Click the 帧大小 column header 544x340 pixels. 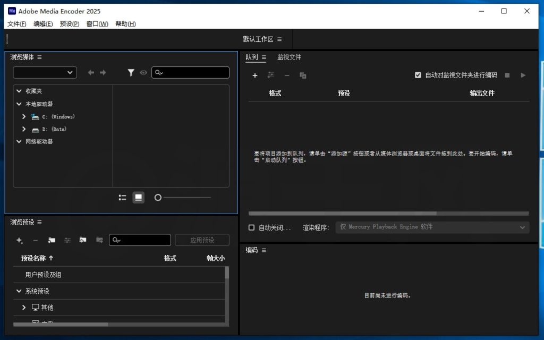pyautogui.click(x=216, y=258)
